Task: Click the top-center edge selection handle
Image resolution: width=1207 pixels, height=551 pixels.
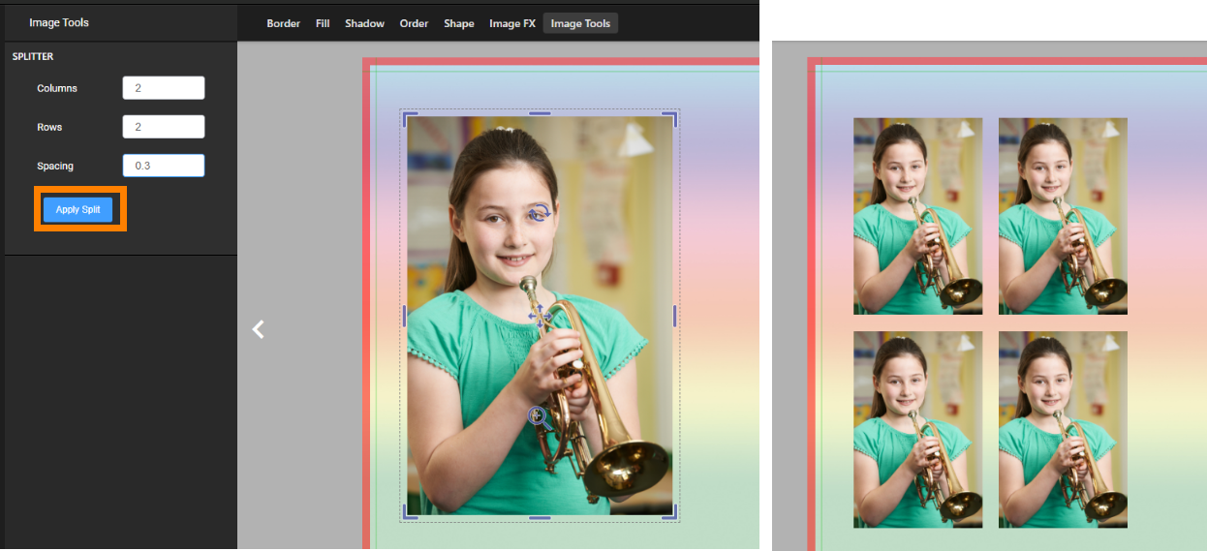Action: (540, 113)
